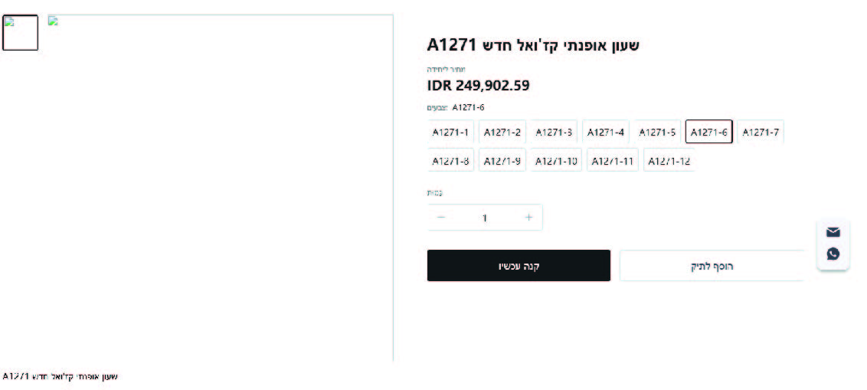Switch to variant A1271-7
The image size is (867, 390).
point(761,133)
